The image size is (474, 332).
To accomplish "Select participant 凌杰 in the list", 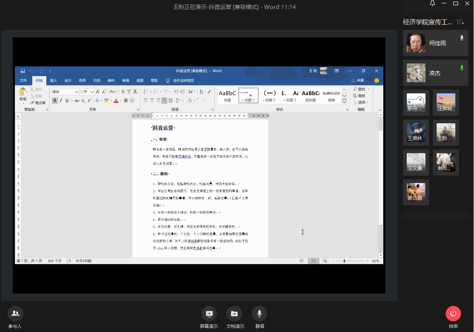I will 435,73.
